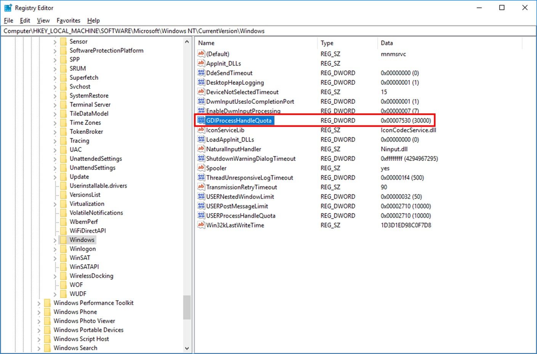This screenshot has width=537, height=354.
Task: Expand the Terminal Server key
Action: pyautogui.click(x=55, y=105)
